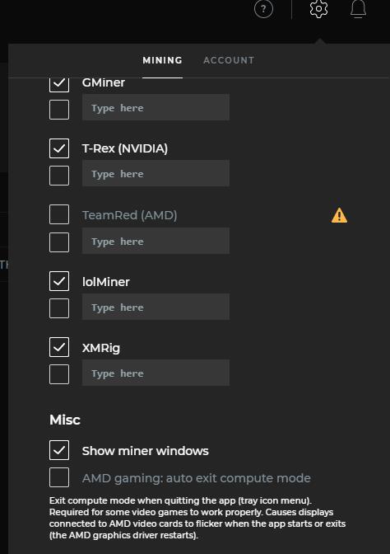Toggle the XMRig miner checkbox
Image resolution: width=390 pixels, height=554 pixels.
(59, 347)
